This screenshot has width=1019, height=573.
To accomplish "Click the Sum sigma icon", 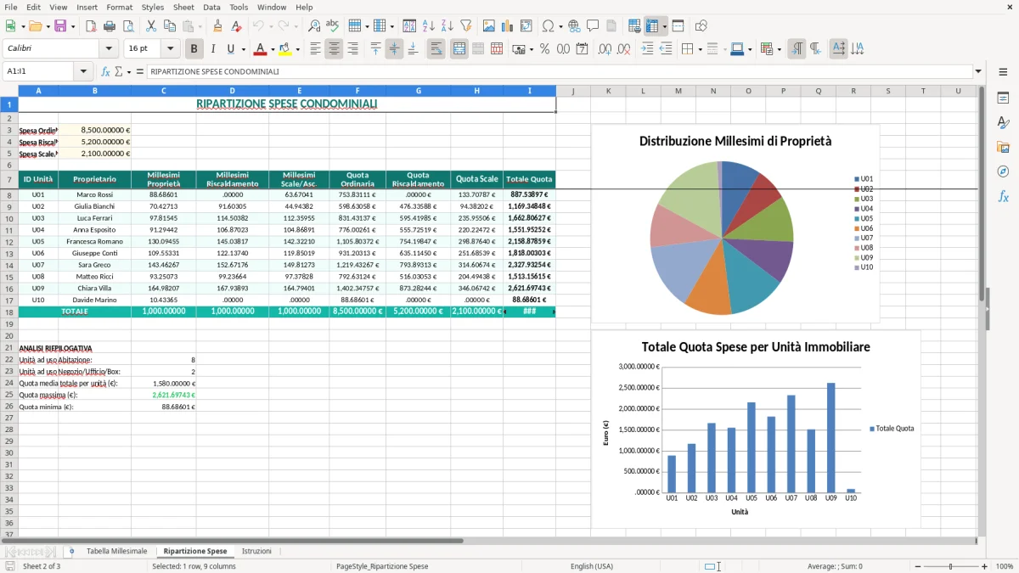I will click(x=118, y=71).
